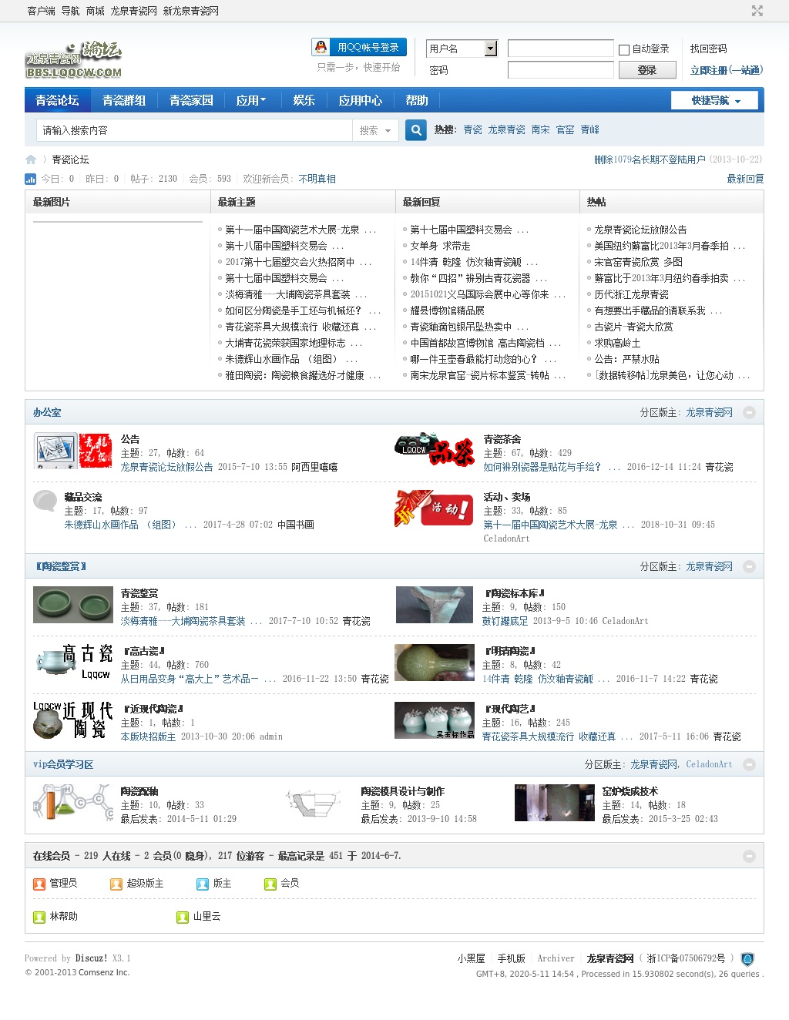Click the search content input field

pyautogui.click(x=194, y=130)
